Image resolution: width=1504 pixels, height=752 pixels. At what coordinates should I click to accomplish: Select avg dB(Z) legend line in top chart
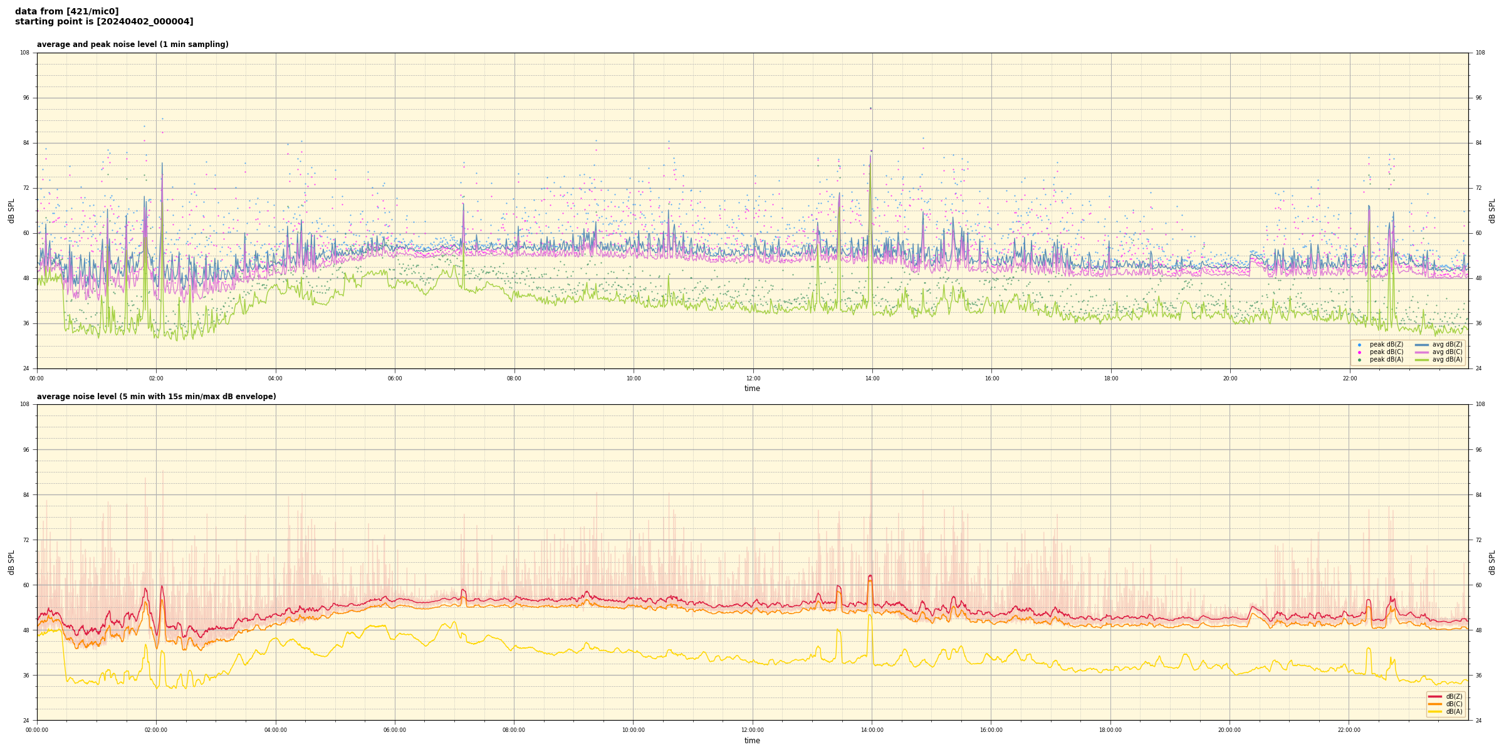1422,345
